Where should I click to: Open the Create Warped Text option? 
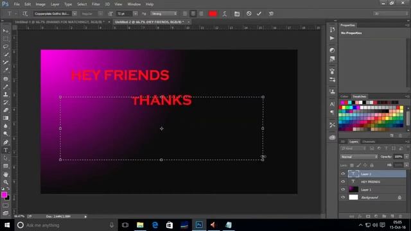225,13
